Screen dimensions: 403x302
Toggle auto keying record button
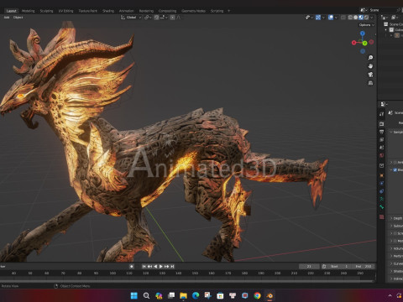click(x=132, y=267)
